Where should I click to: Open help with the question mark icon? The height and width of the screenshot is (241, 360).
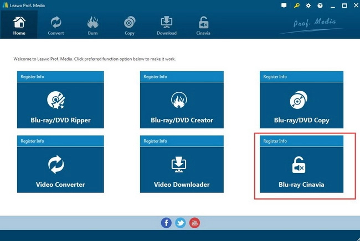pyautogui.click(x=320, y=6)
